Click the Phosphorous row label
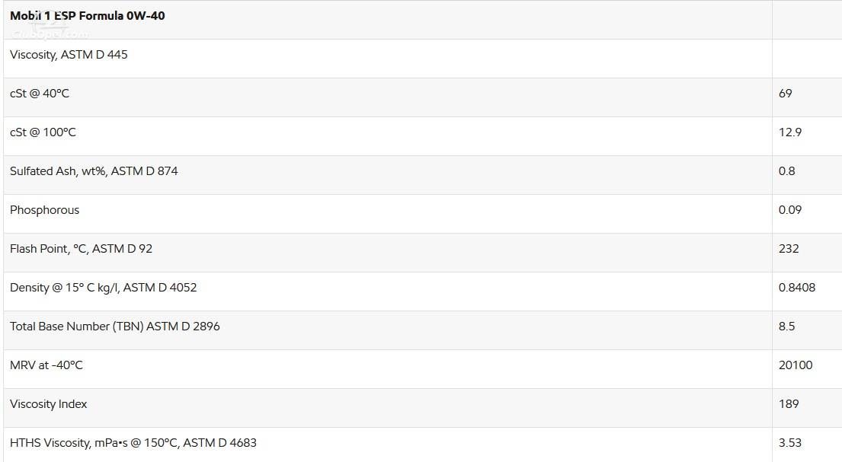This screenshot has height=462, width=842. pos(44,210)
